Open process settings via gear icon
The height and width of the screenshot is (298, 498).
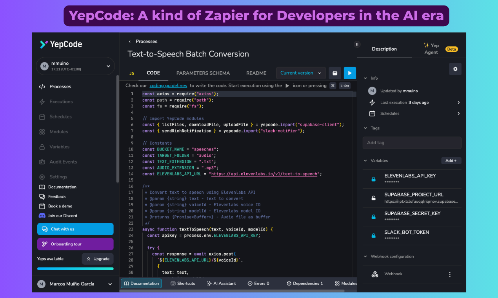455,69
